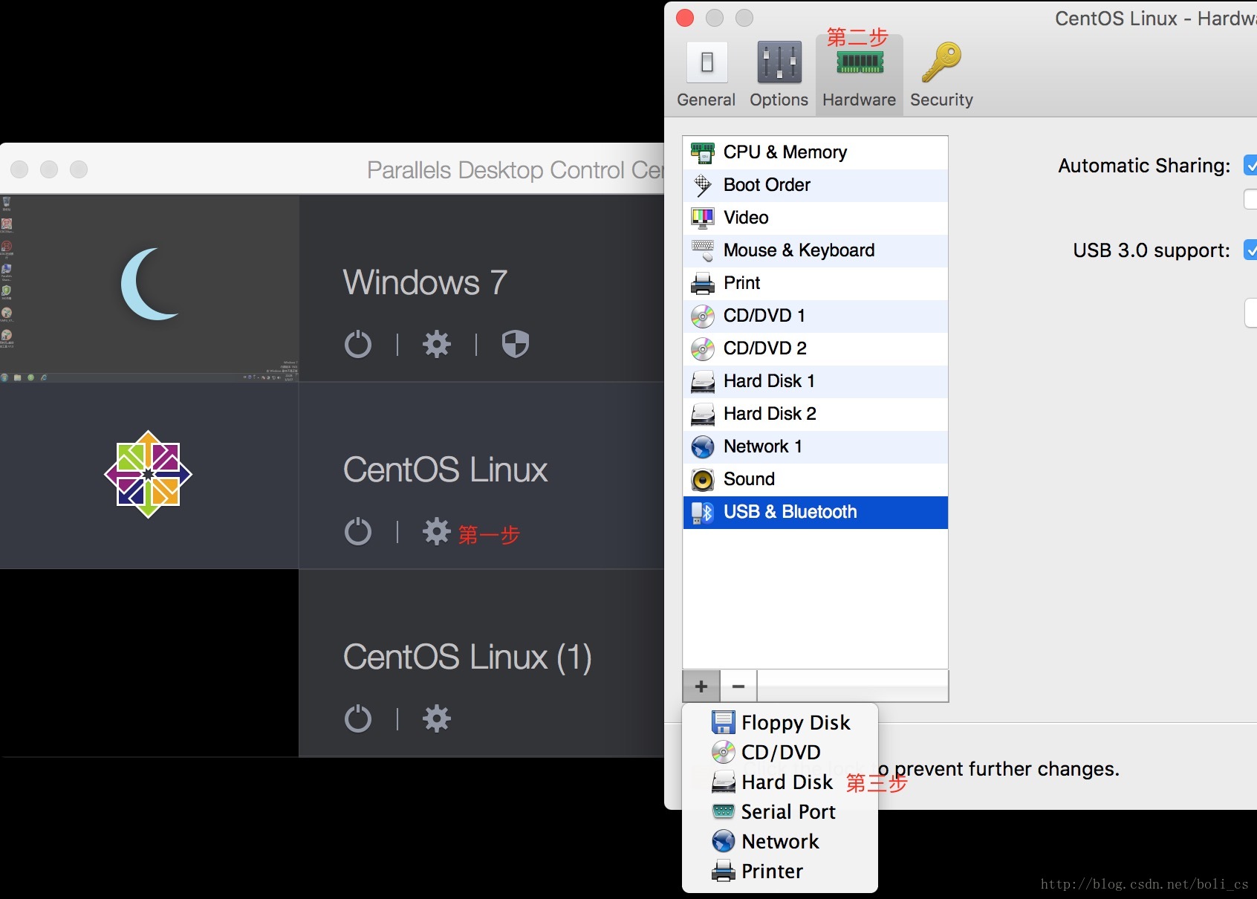Screen dimensions: 1257x899
Task: Add a Printer from the popup menu
Action: click(780, 871)
